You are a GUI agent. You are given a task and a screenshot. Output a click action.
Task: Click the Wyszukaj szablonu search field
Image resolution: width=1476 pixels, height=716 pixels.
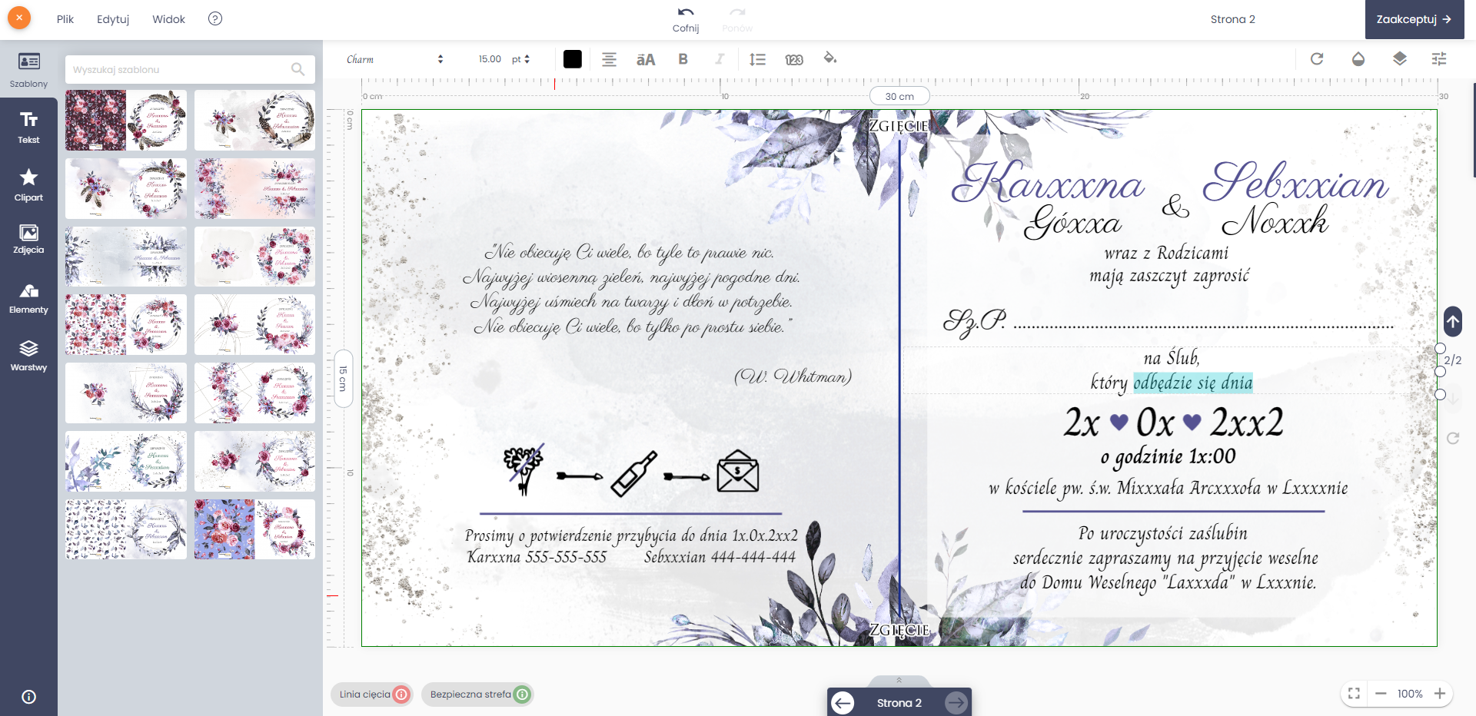coord(190,69)
